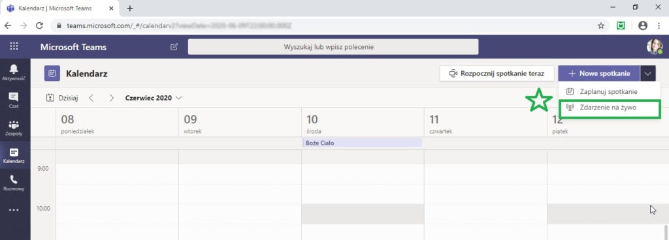
Task: Select the Kalendarz sidebar icon
Action: pos(14,155)
